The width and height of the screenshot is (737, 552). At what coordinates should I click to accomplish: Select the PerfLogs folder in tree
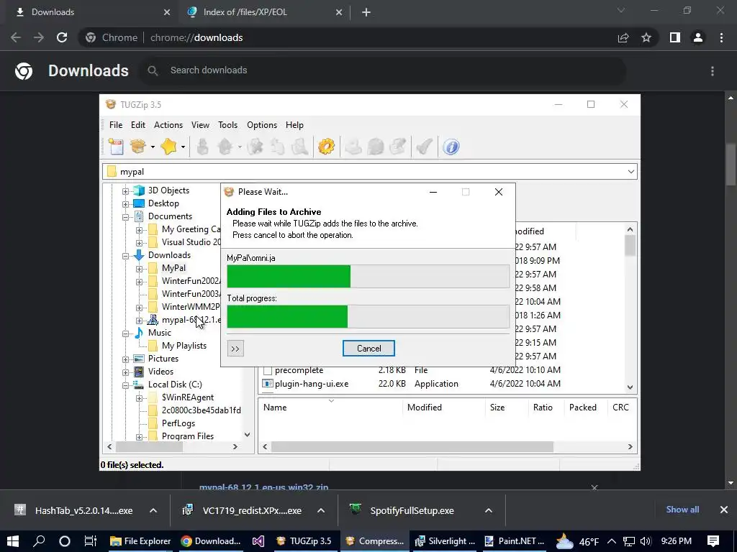point(178,423)
